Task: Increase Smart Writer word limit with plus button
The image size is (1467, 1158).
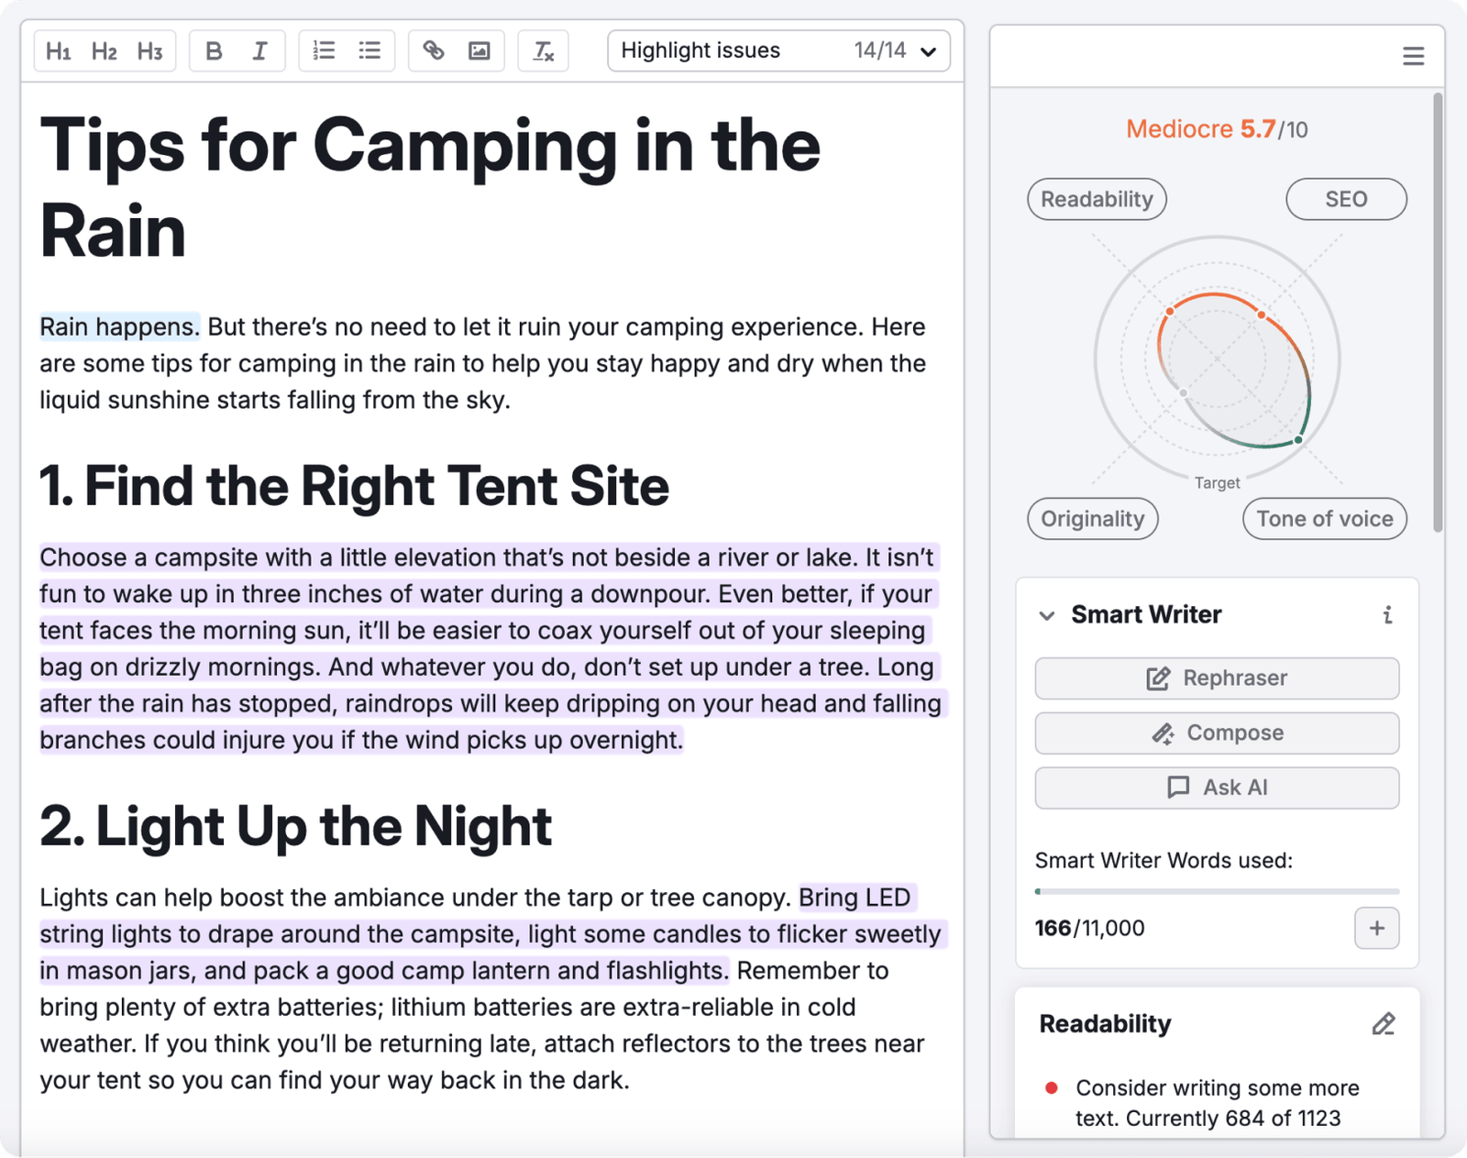Action: pos(1376,929)
